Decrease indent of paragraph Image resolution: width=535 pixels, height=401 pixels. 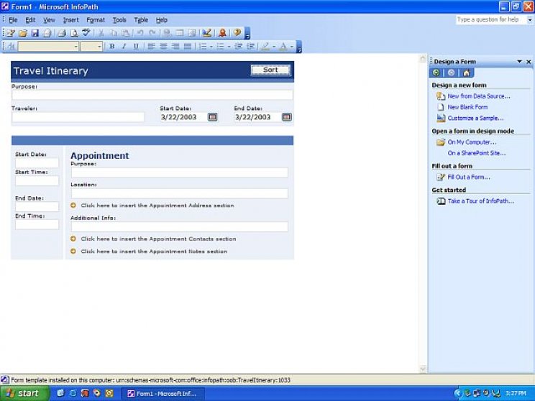pos(239,47)
